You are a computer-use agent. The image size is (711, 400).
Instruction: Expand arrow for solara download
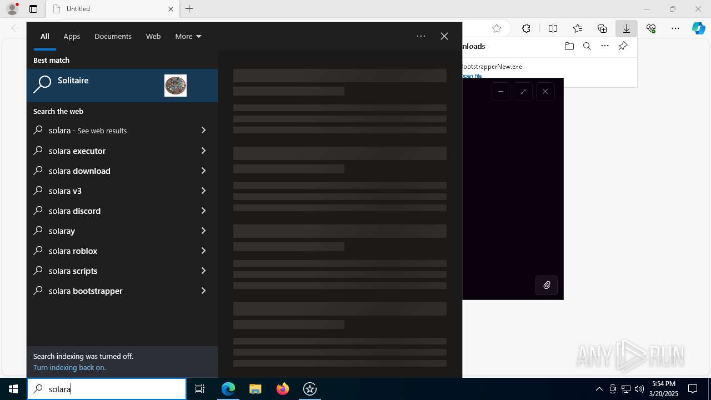pos(203,171)
